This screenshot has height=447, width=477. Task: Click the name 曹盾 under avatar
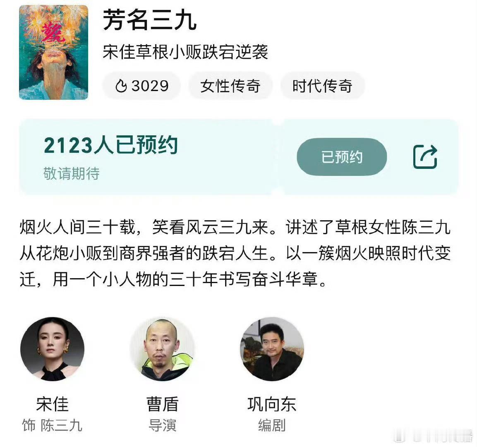coord(162,404)
